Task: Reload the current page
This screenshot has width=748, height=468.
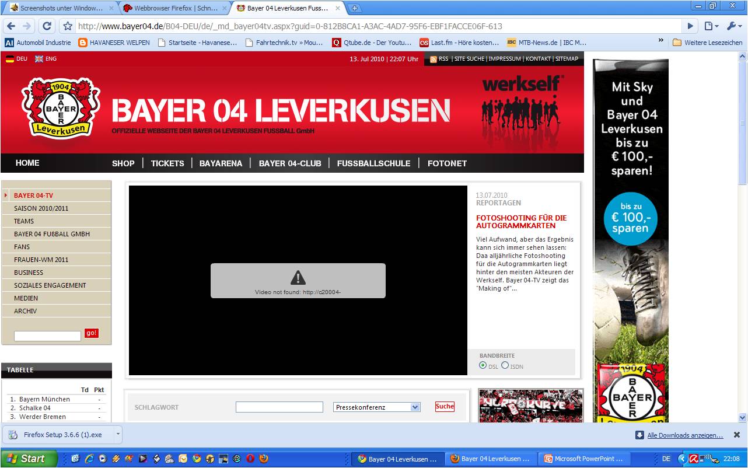Action: point(47,26)
